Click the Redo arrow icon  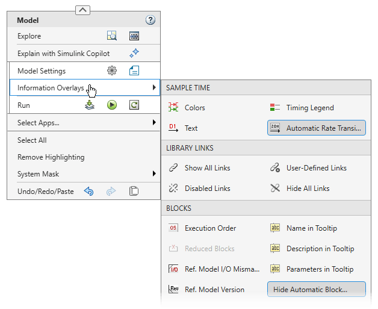point(111,192)
